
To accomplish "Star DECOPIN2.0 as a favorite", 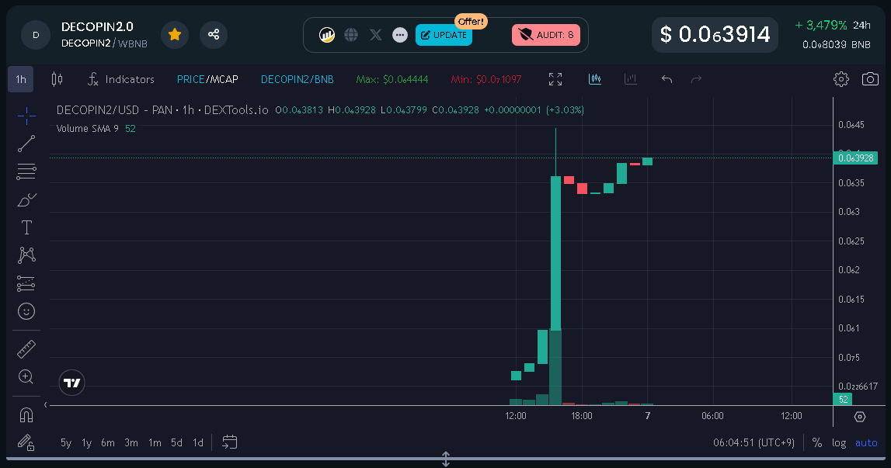I will point(174,34).
